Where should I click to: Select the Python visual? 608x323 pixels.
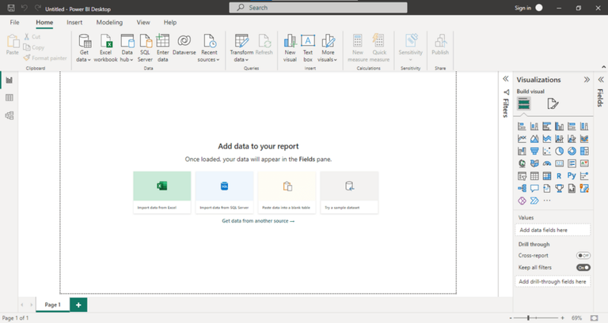pos(572,176)
